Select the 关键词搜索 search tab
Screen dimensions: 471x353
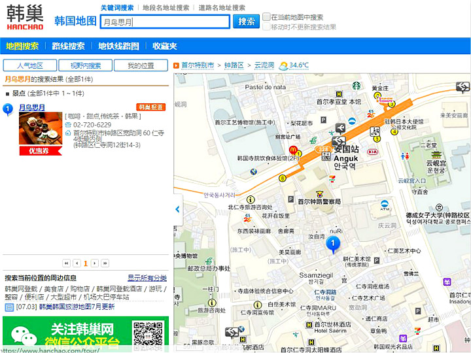117,7
